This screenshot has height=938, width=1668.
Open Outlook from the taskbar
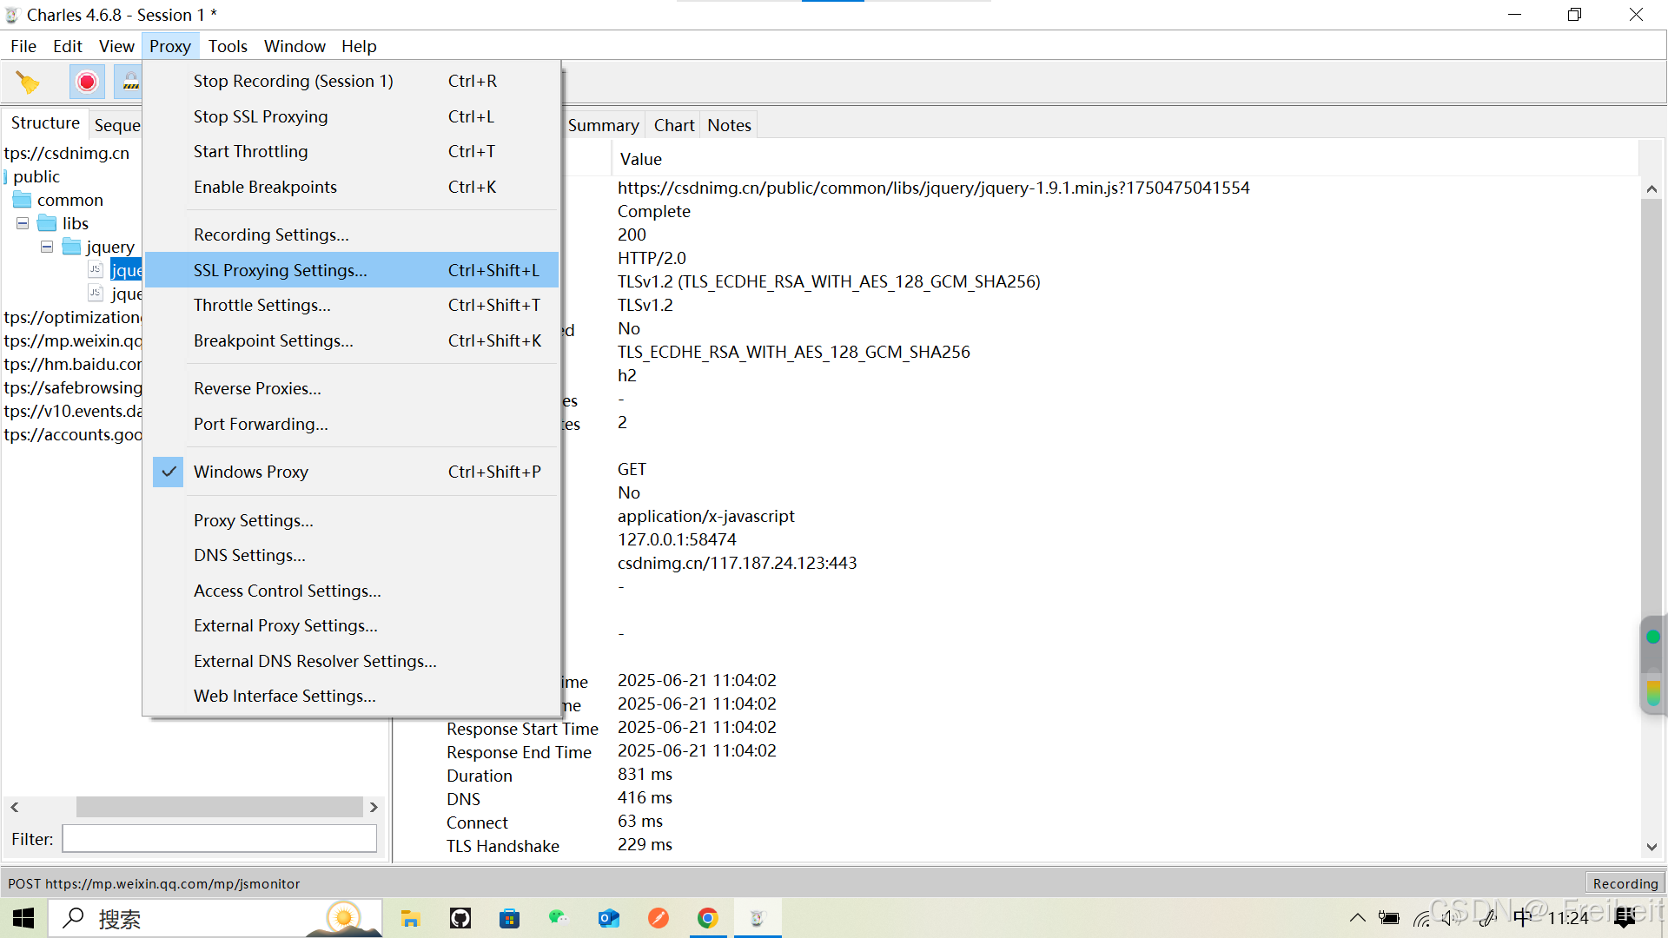[608, 918]
